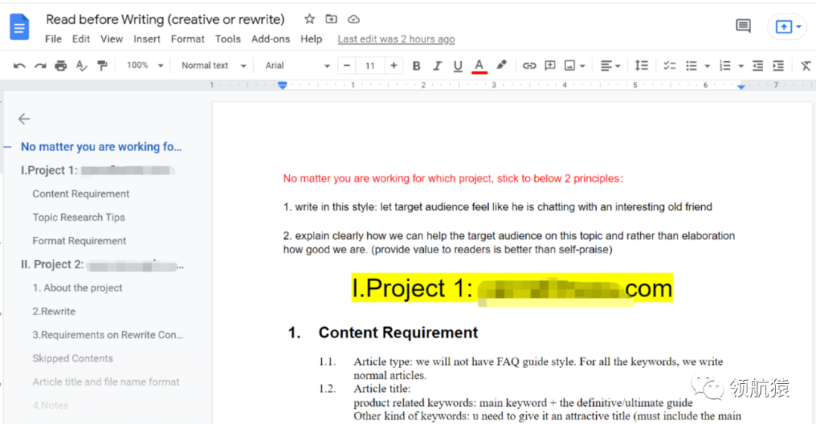
Task: Toggle italic formatting
Action: [x=437, y=66]
